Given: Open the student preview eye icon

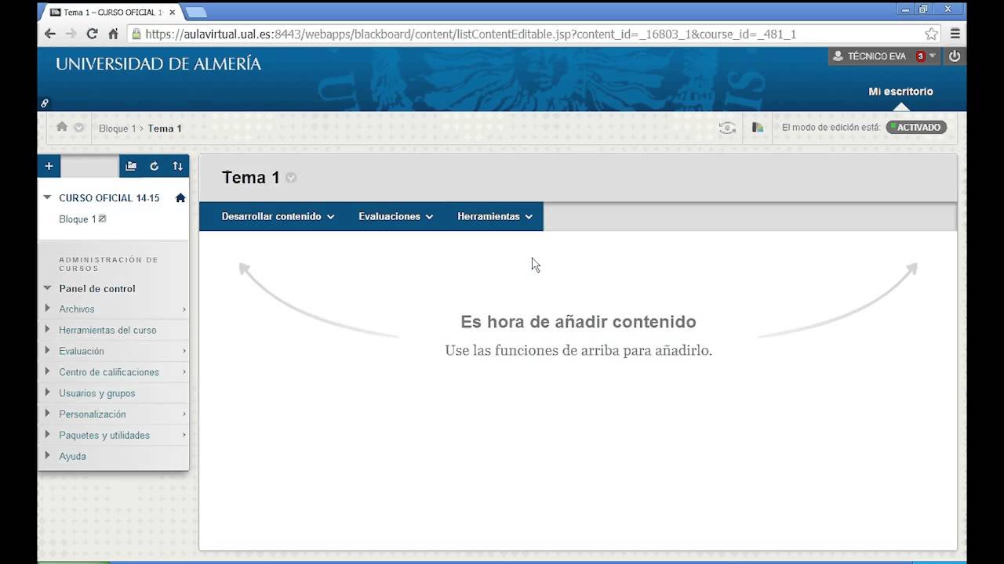Looking at the screenshot, I should 727,128.
